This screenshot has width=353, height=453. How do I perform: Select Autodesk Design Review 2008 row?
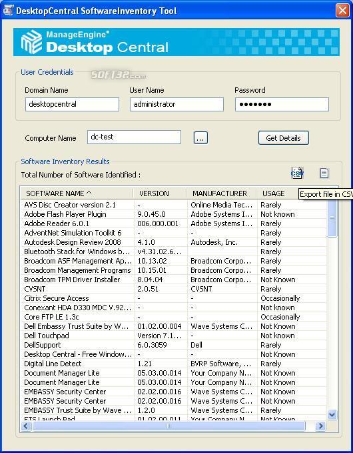click(174, 242)
